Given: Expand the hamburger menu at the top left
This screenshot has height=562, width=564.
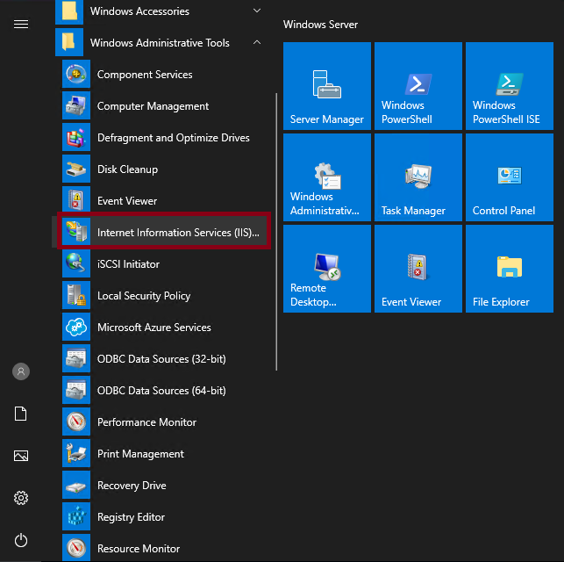Looking at the screenshot, I should [21, 24].
